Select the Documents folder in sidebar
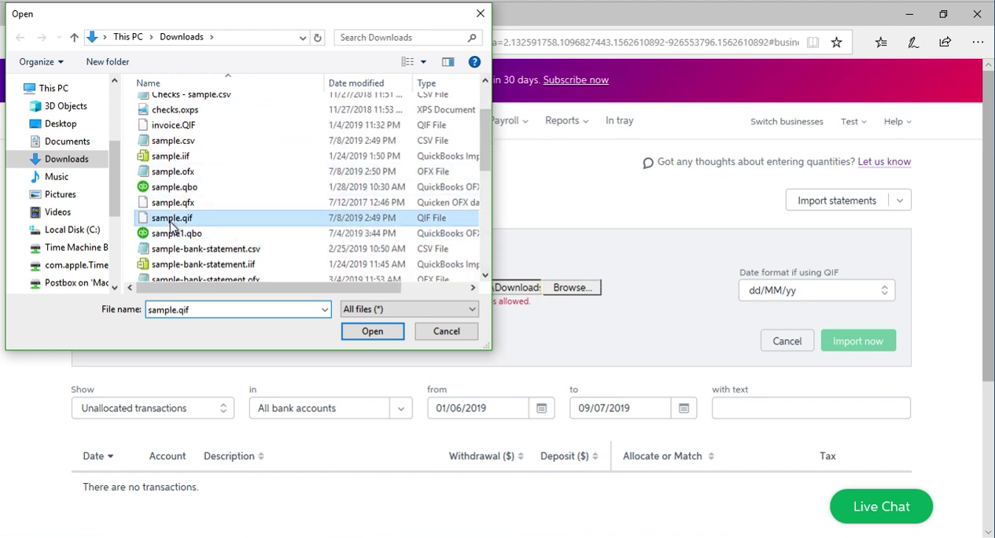This screenshot has width=995, height=538. tap(67, 142)
